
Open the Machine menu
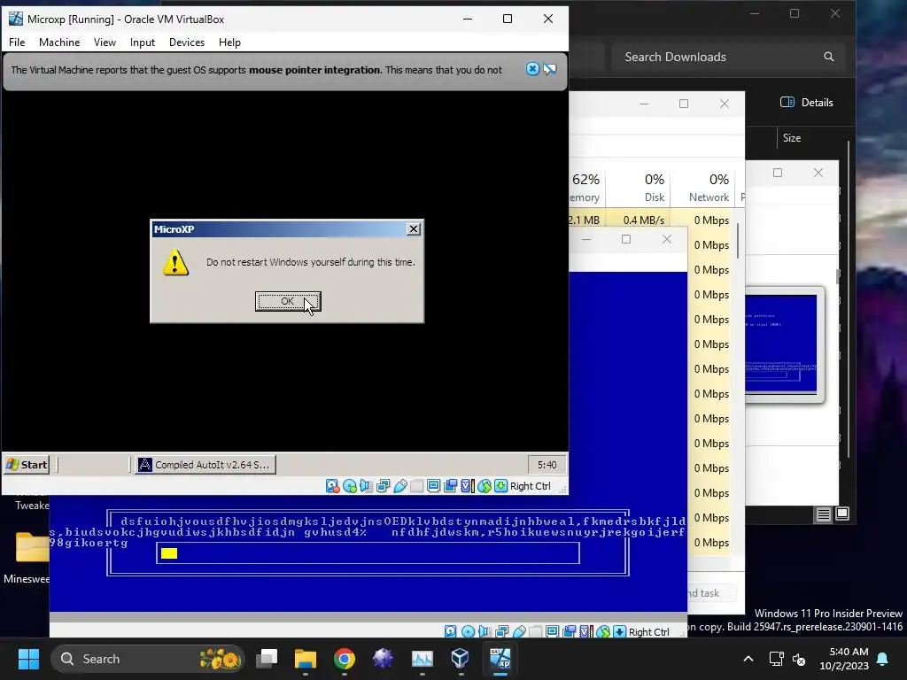click(x=59, y=42)
